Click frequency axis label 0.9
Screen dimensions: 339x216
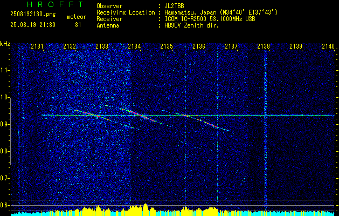pos(5,124)
